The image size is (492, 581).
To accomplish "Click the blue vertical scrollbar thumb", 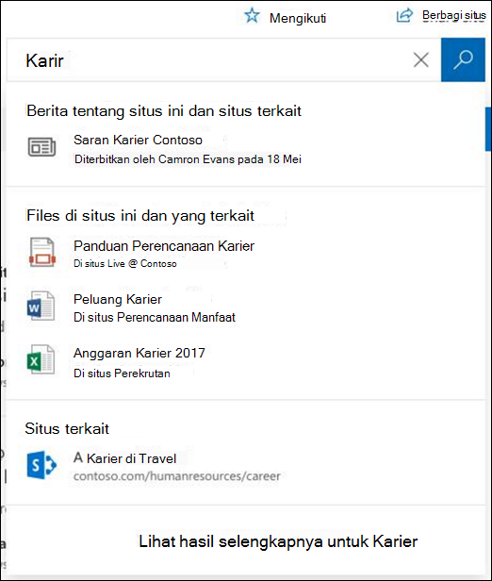I will click(x=488, y=129).
